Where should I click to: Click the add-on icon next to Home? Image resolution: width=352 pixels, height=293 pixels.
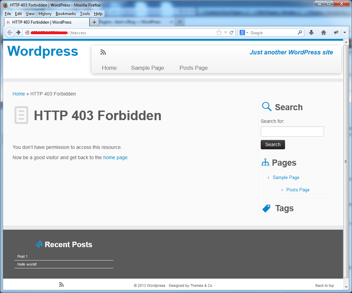336,33
